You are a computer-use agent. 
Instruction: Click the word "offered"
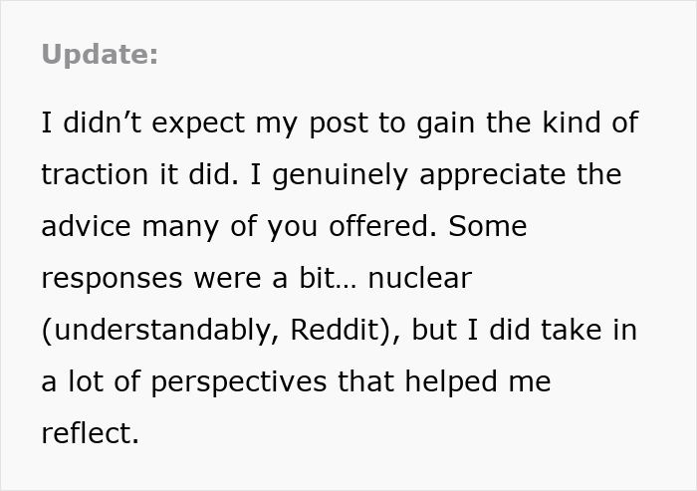[x=381, y=227]
